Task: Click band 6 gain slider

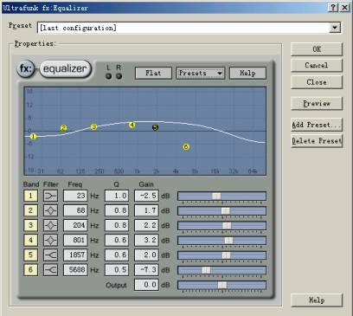Action: [x=221, y=270]
